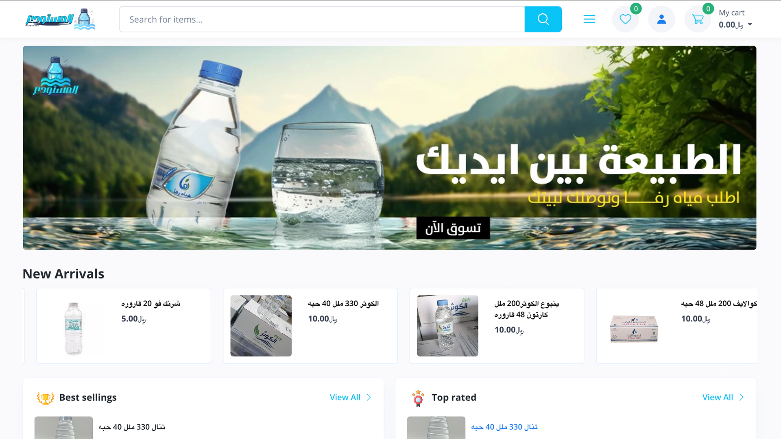Click chevron next to Top rated View All
The width and height of the screenshot is (781, 439).
point(742,397)
